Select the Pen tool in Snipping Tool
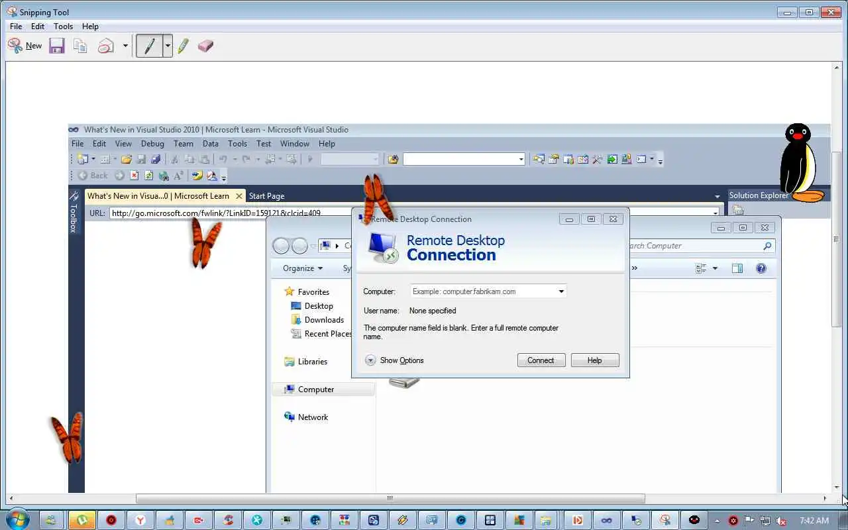848x530 pixels. tap(150, 46)
